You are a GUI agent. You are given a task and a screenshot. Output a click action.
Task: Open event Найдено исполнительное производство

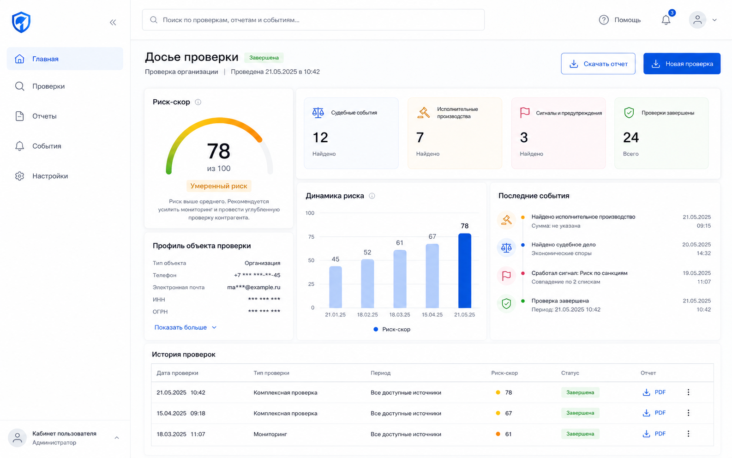583,217
